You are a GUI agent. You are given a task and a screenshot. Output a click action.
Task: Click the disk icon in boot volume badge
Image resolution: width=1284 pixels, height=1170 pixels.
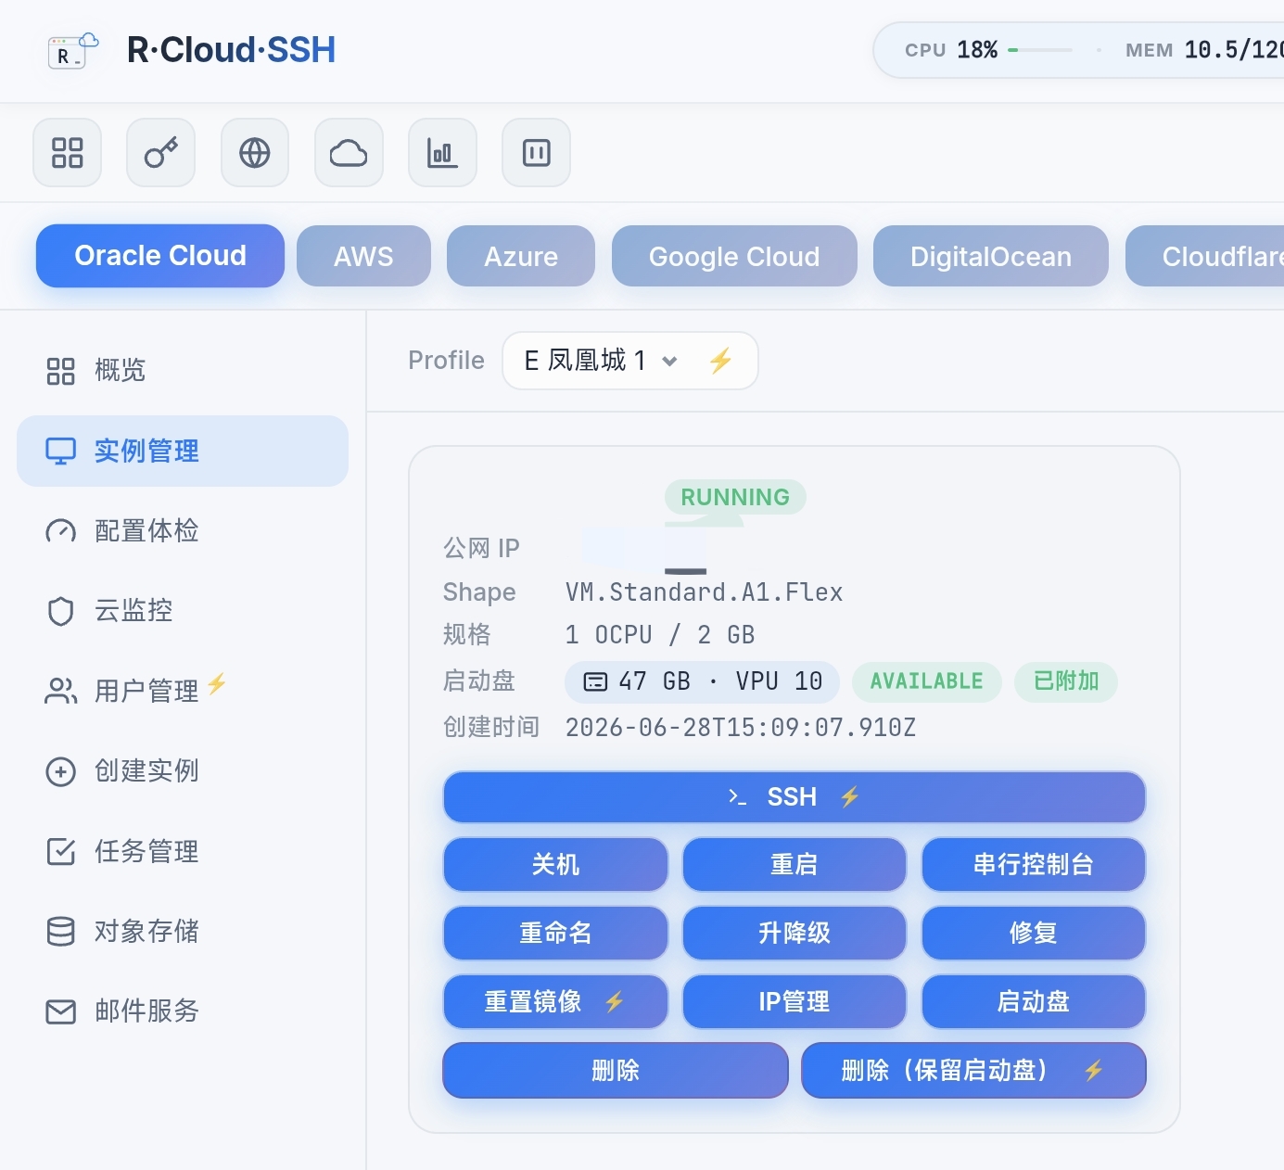pos(595,682)
